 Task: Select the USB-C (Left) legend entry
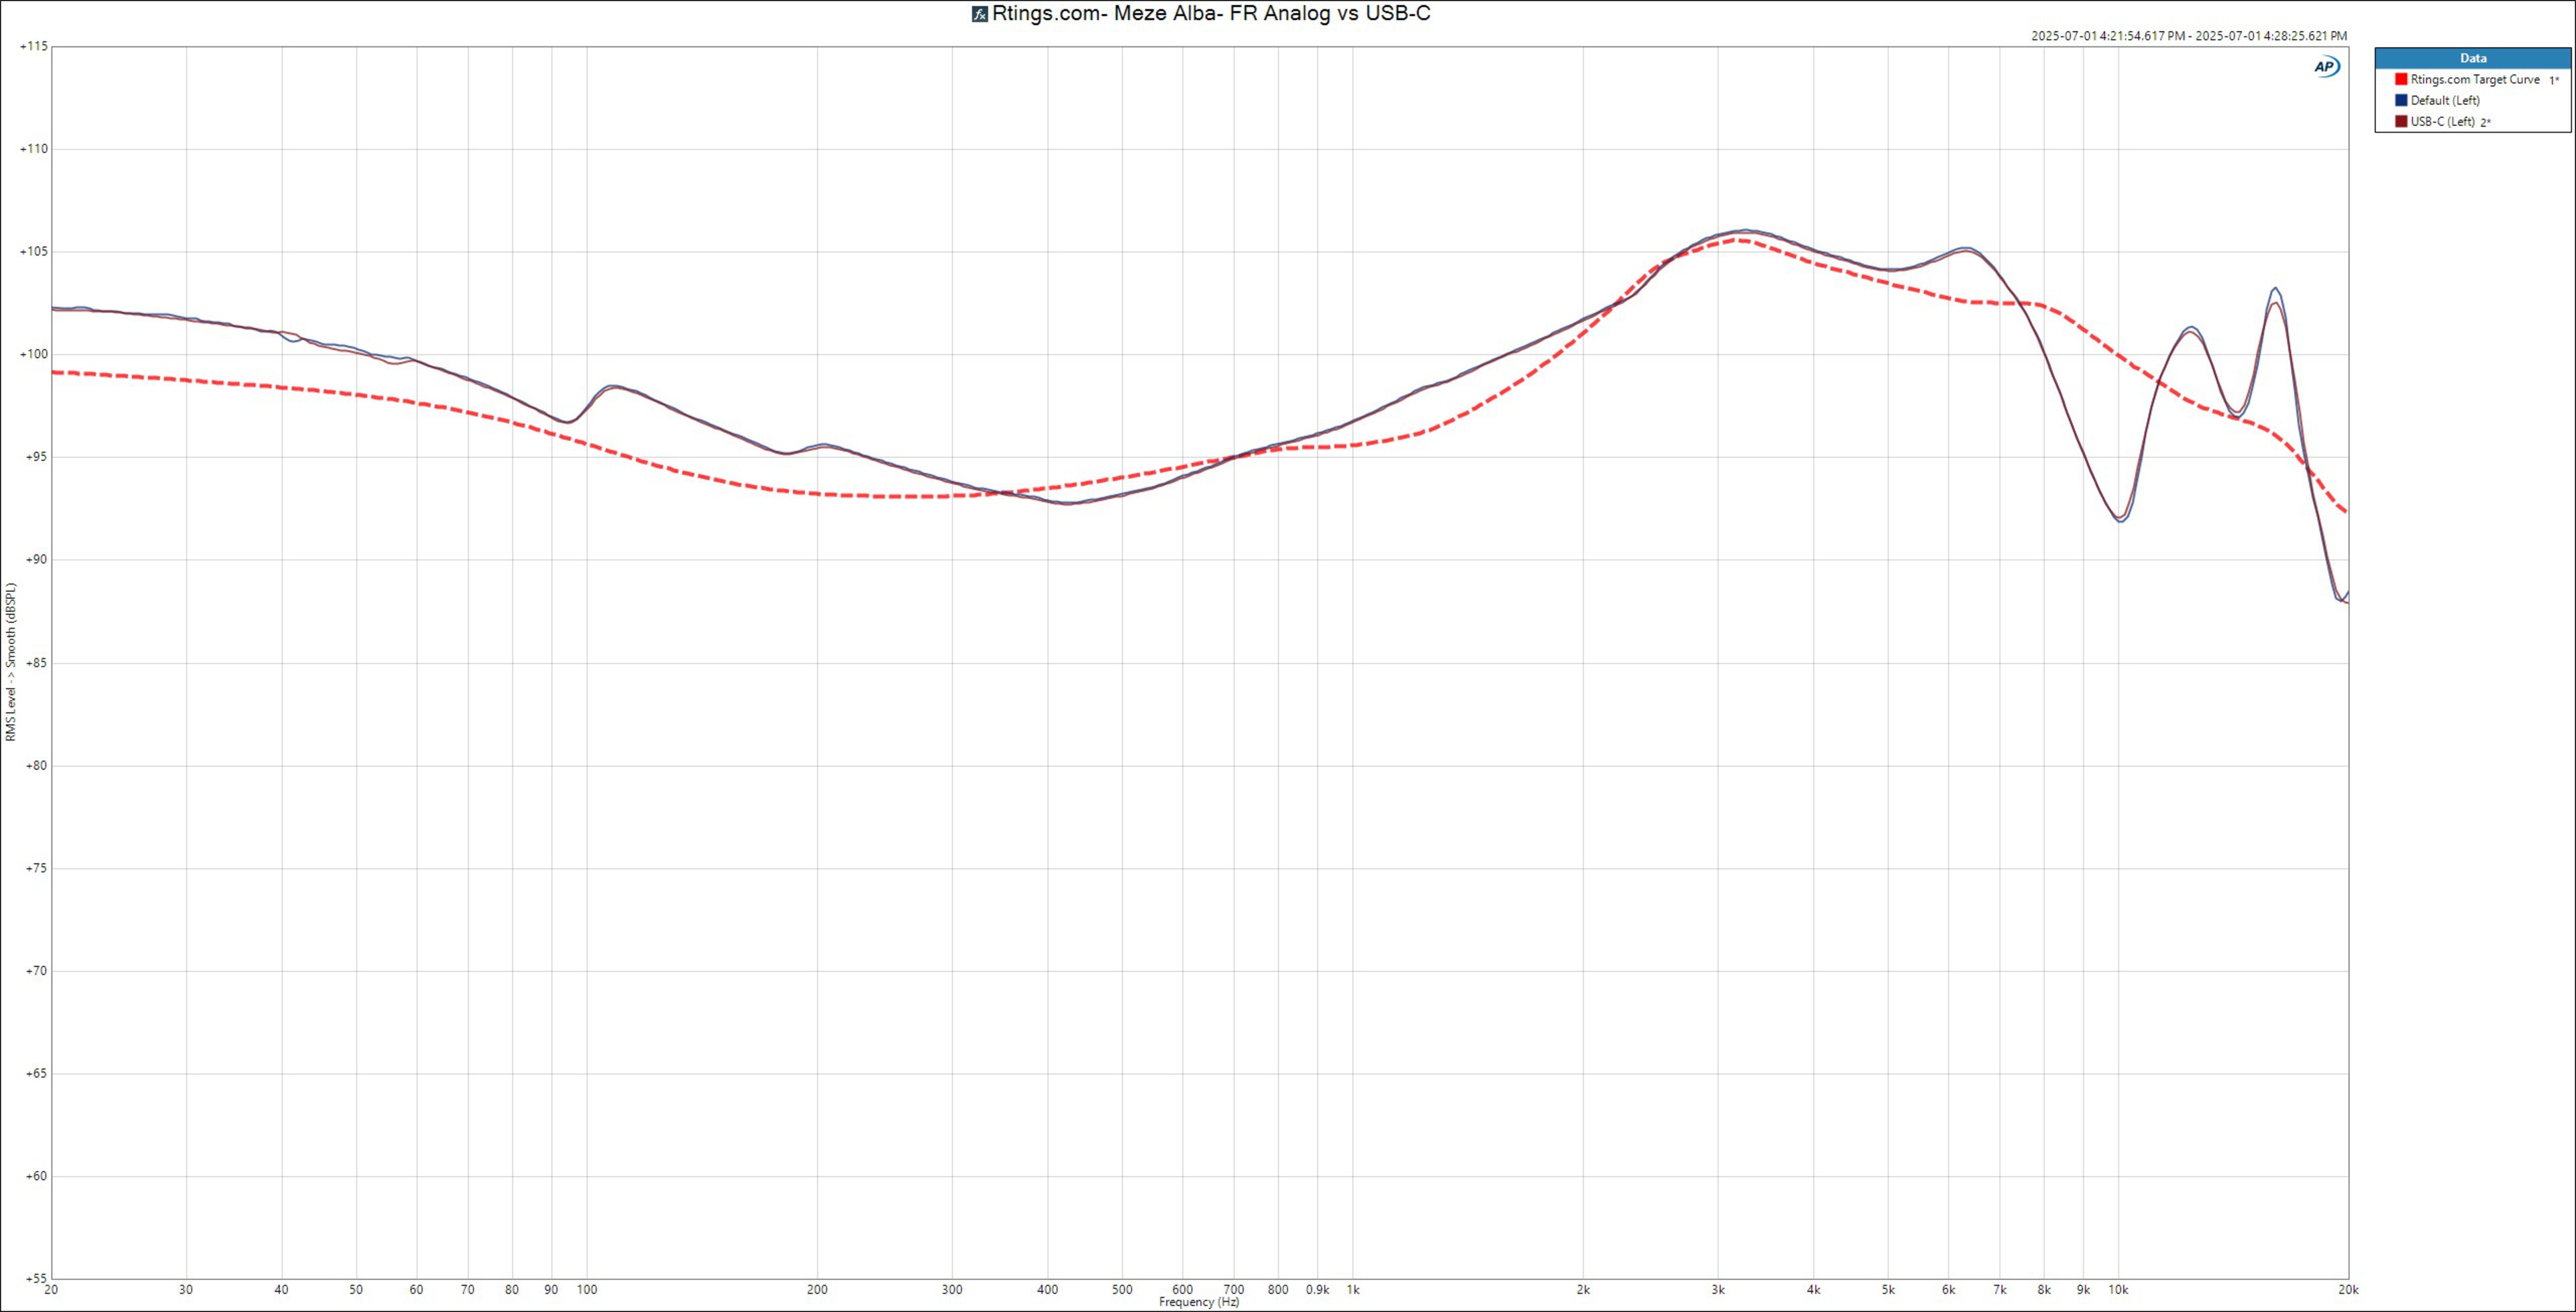pos(2442,122)
